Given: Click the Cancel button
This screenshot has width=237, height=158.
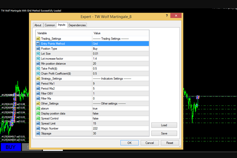Looking at the screenshot, I should tap(150, 143).
